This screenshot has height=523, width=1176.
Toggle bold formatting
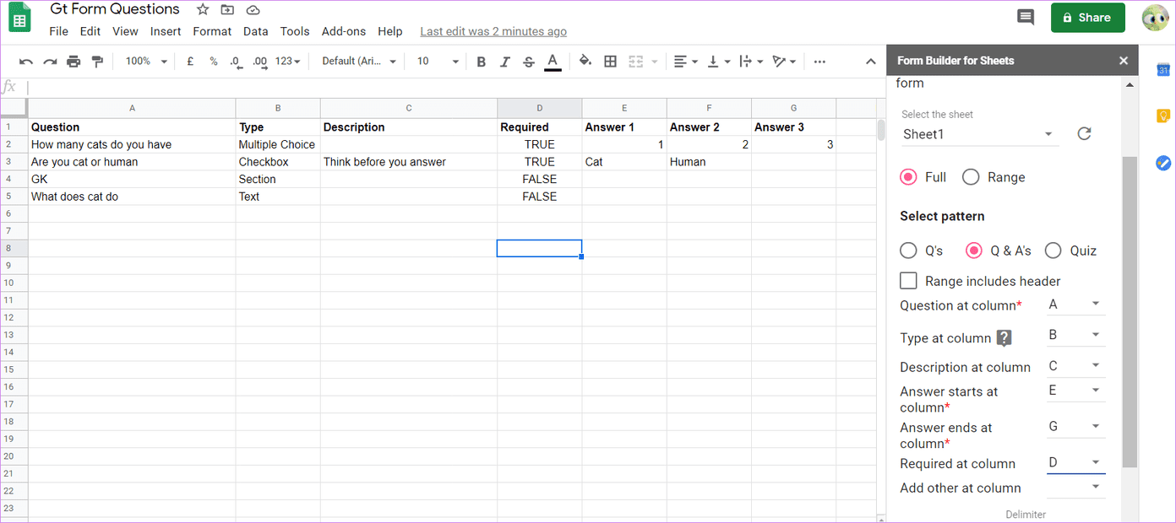[481, 62]
